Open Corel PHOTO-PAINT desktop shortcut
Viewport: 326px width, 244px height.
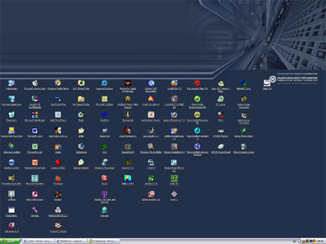[x=174, y=99]
